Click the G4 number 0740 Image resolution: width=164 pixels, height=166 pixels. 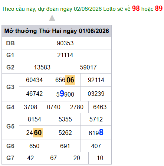pyautogui.click(x=53, y=107)
